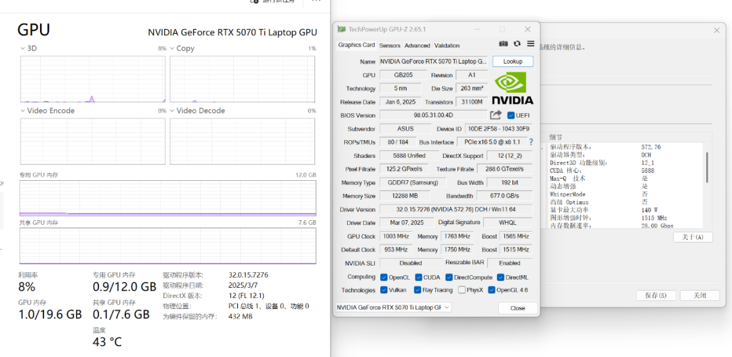This screenshot has height=357, width=732.
Task: Toggle the PhysX checkbox
Action: (x=462, y=290)
